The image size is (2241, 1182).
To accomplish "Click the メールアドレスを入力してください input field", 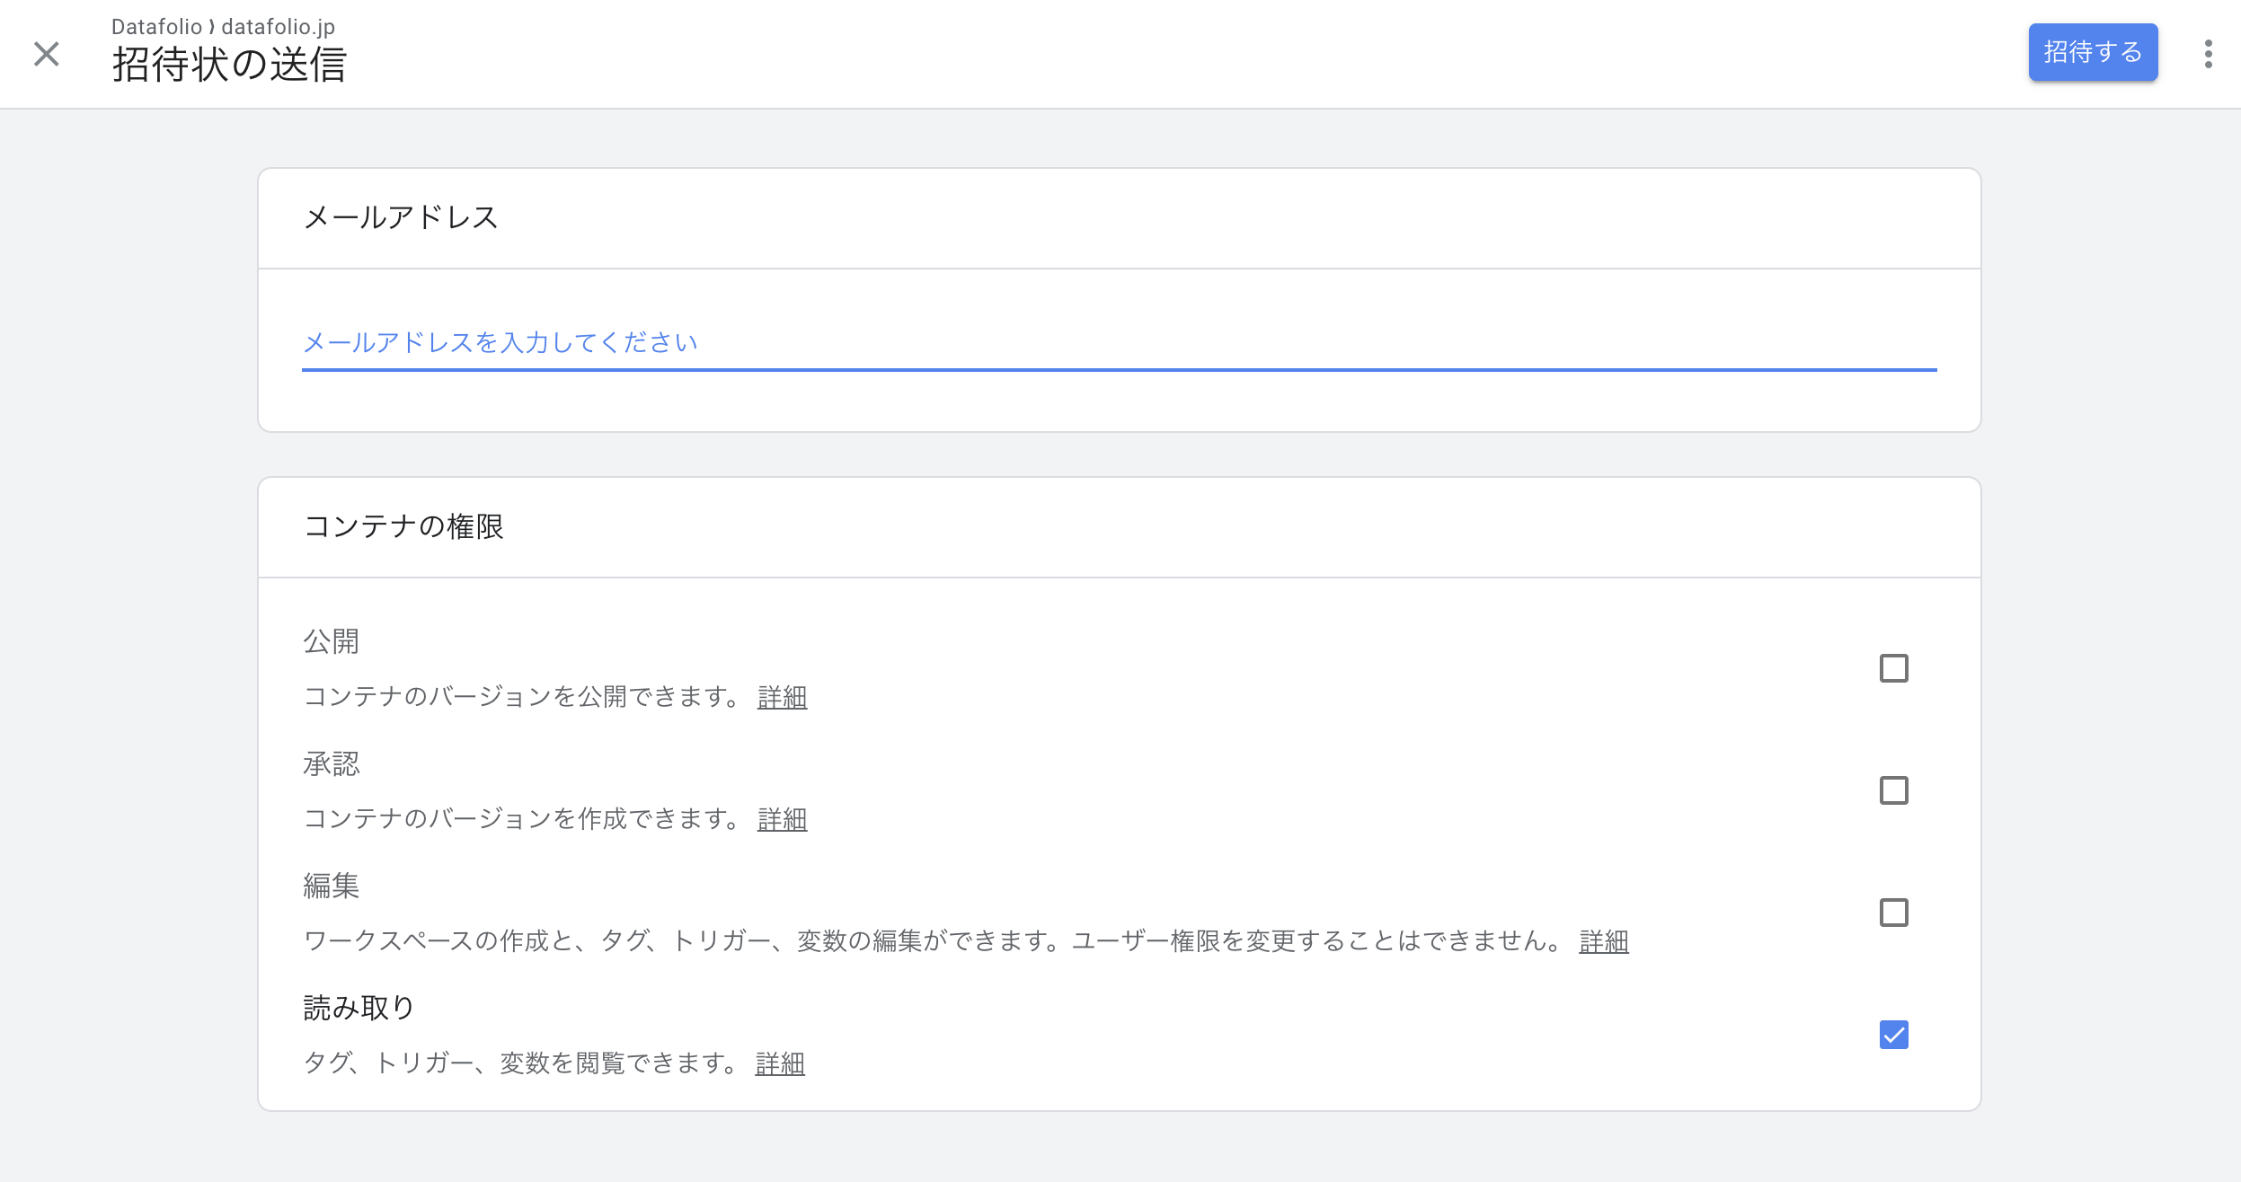I will pos(1120,342).
